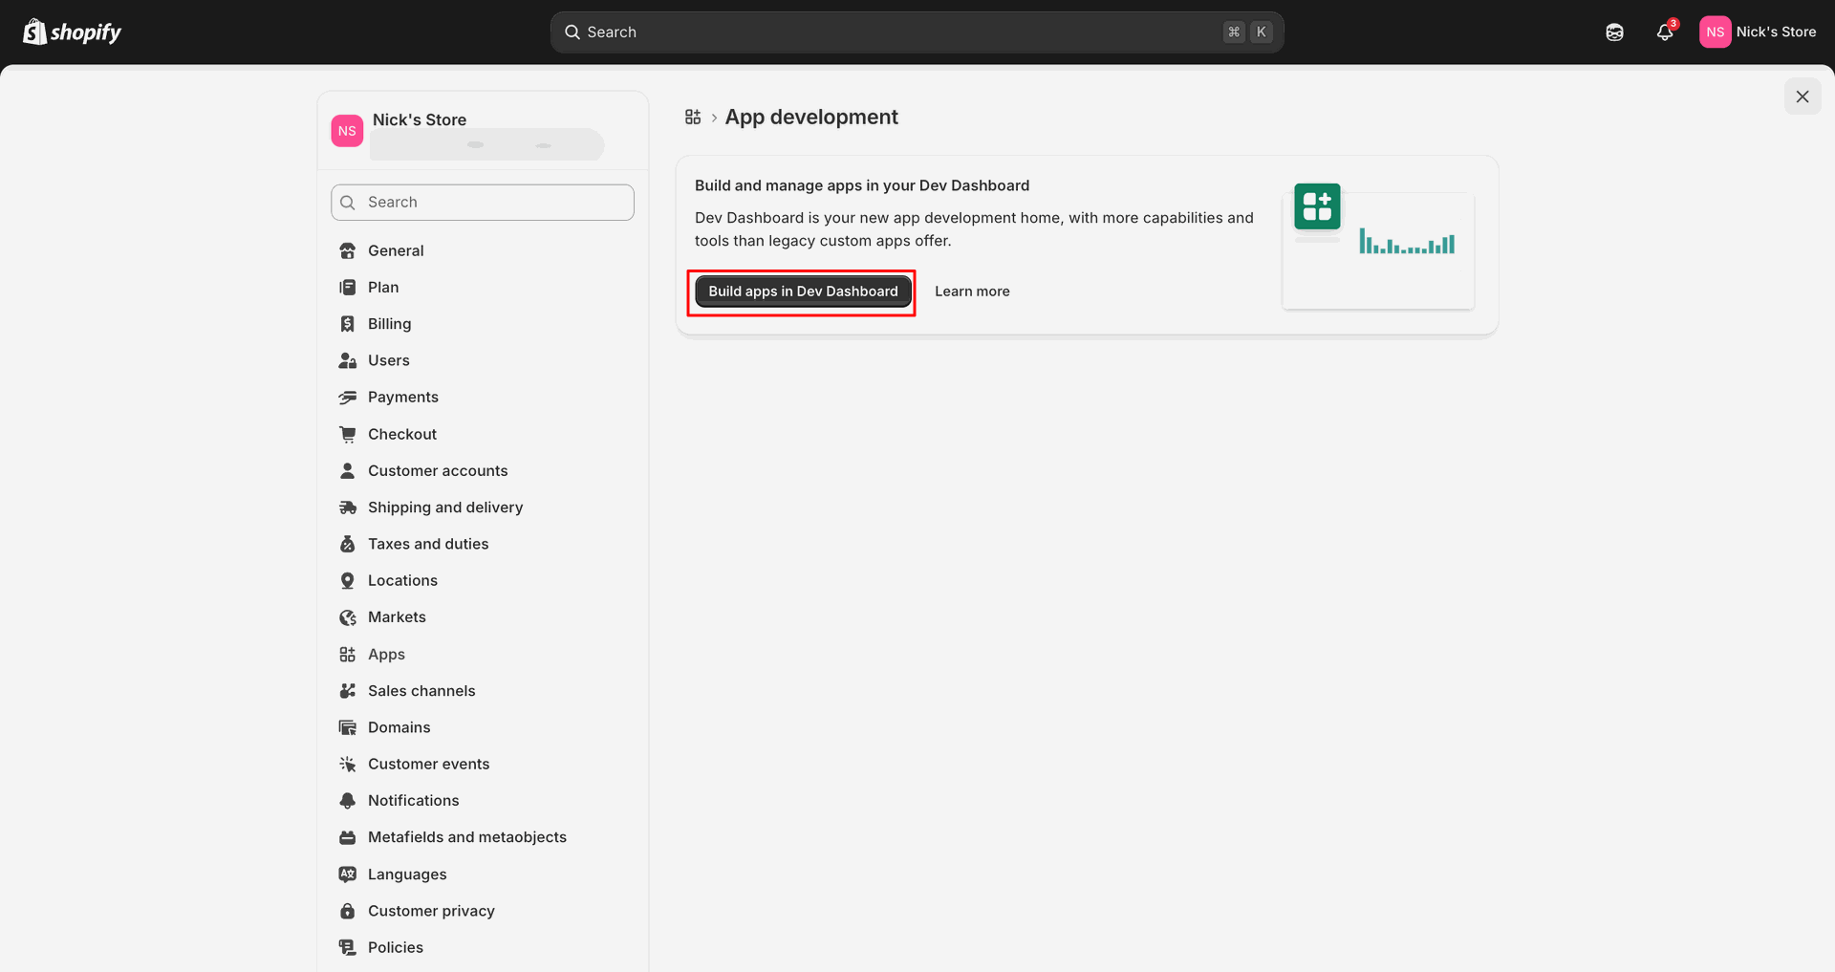Click the Shipping truck icon
Viewport: 1835px width, 972px height.
click(348, 508)
